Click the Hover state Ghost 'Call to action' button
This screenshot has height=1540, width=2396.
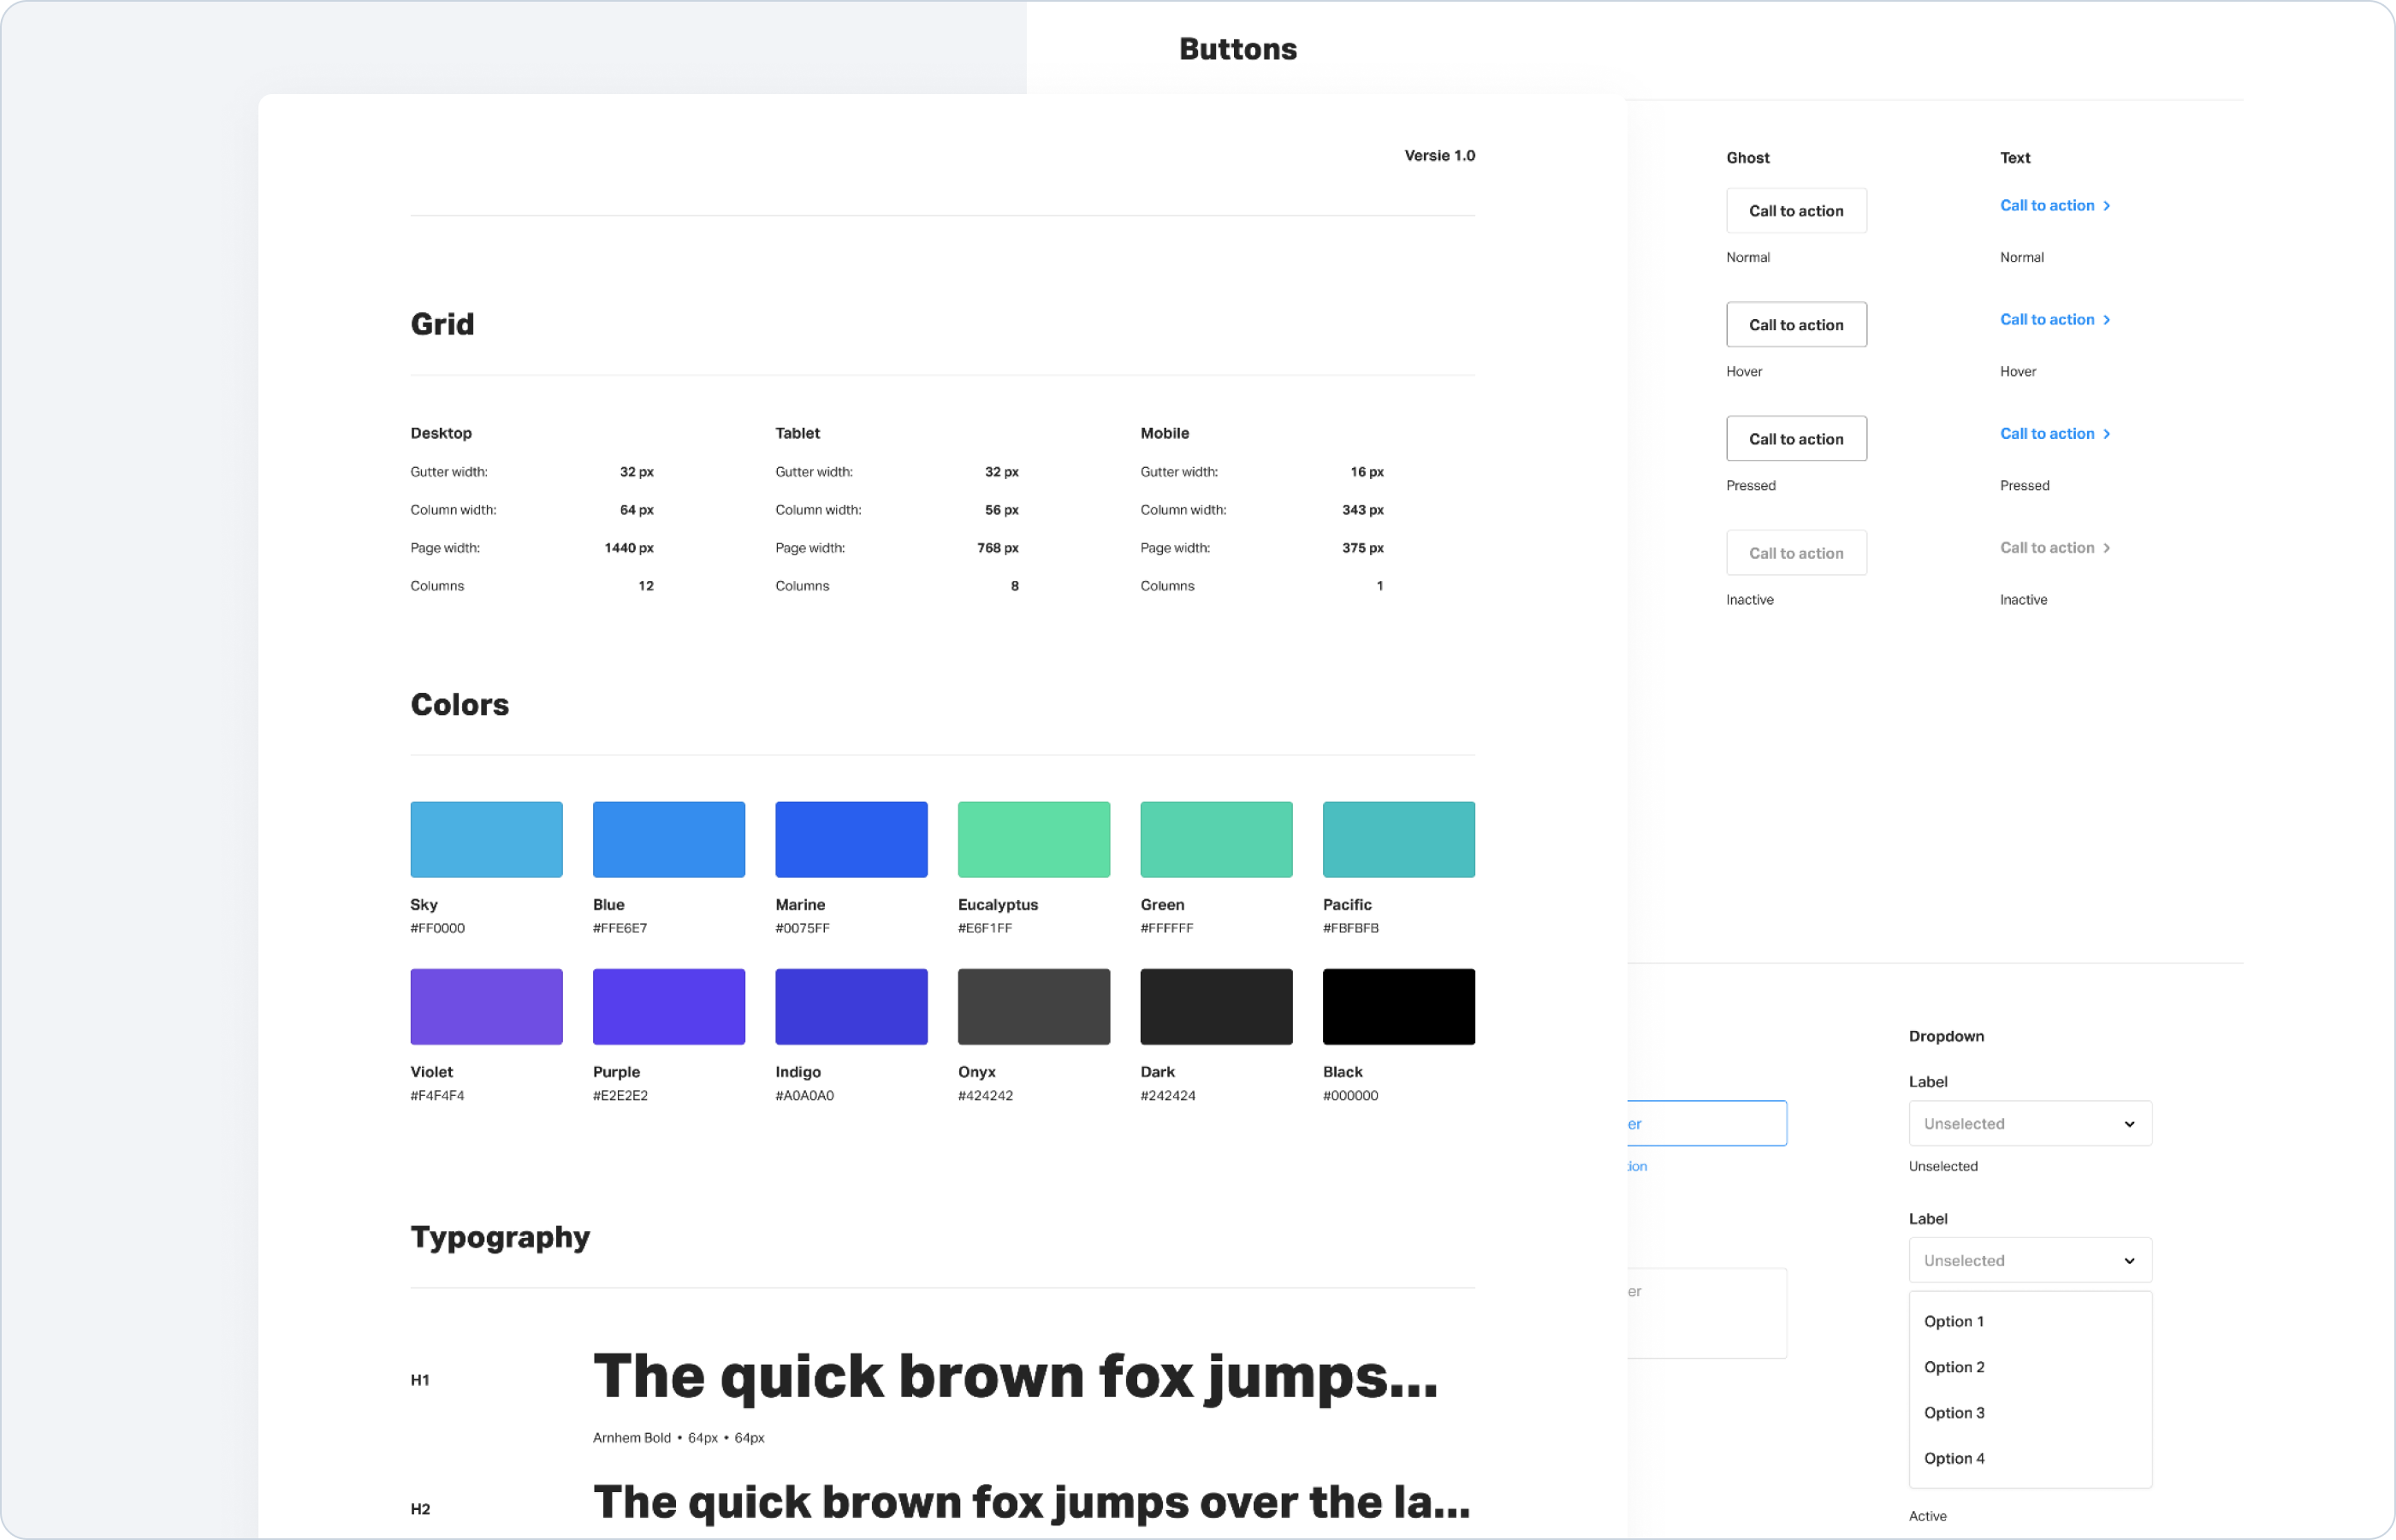pyautogui.click(x=1796, y=325)
